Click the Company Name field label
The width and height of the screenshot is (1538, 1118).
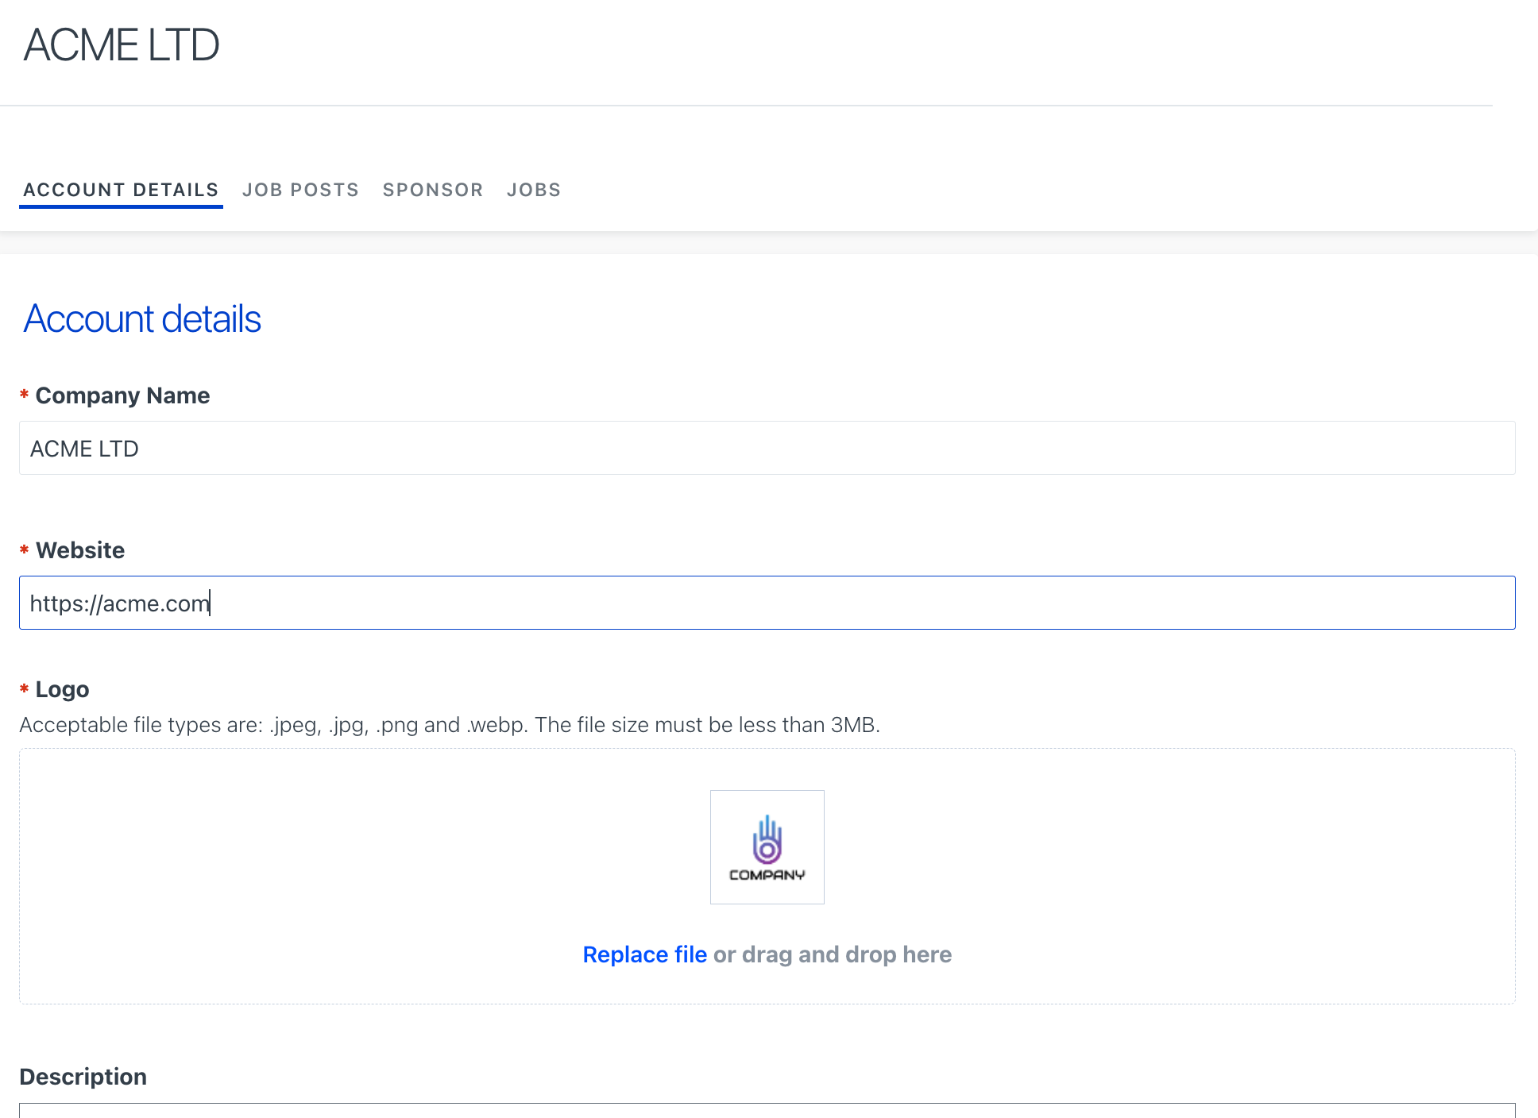tap(122, 395)
